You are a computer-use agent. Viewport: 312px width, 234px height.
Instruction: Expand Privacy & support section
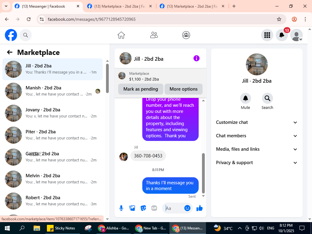[257, 163]
